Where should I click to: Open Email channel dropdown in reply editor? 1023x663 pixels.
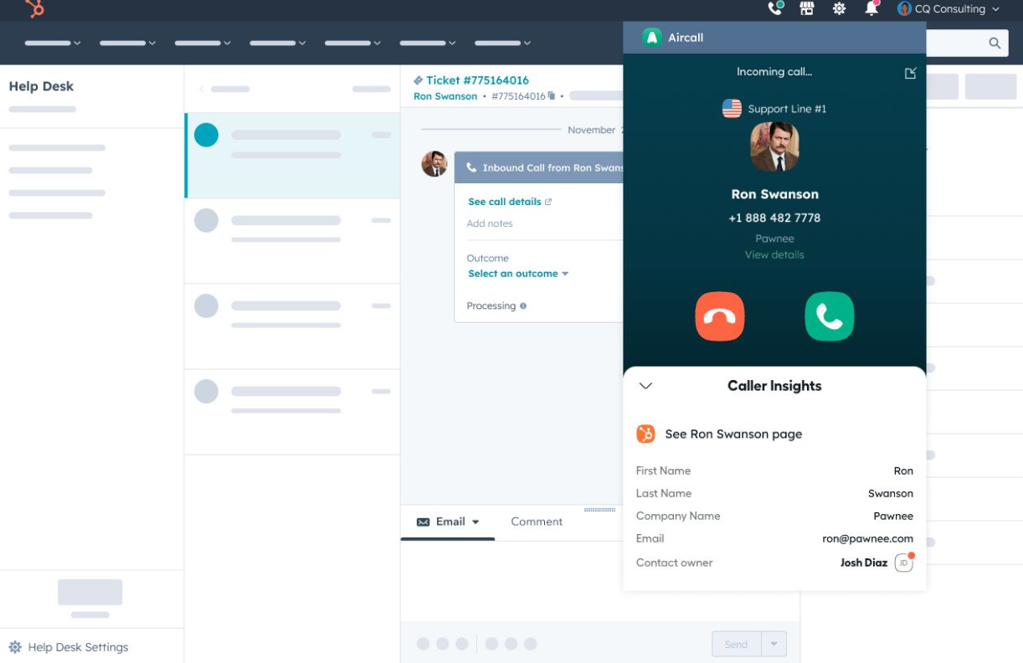point(448,522)
